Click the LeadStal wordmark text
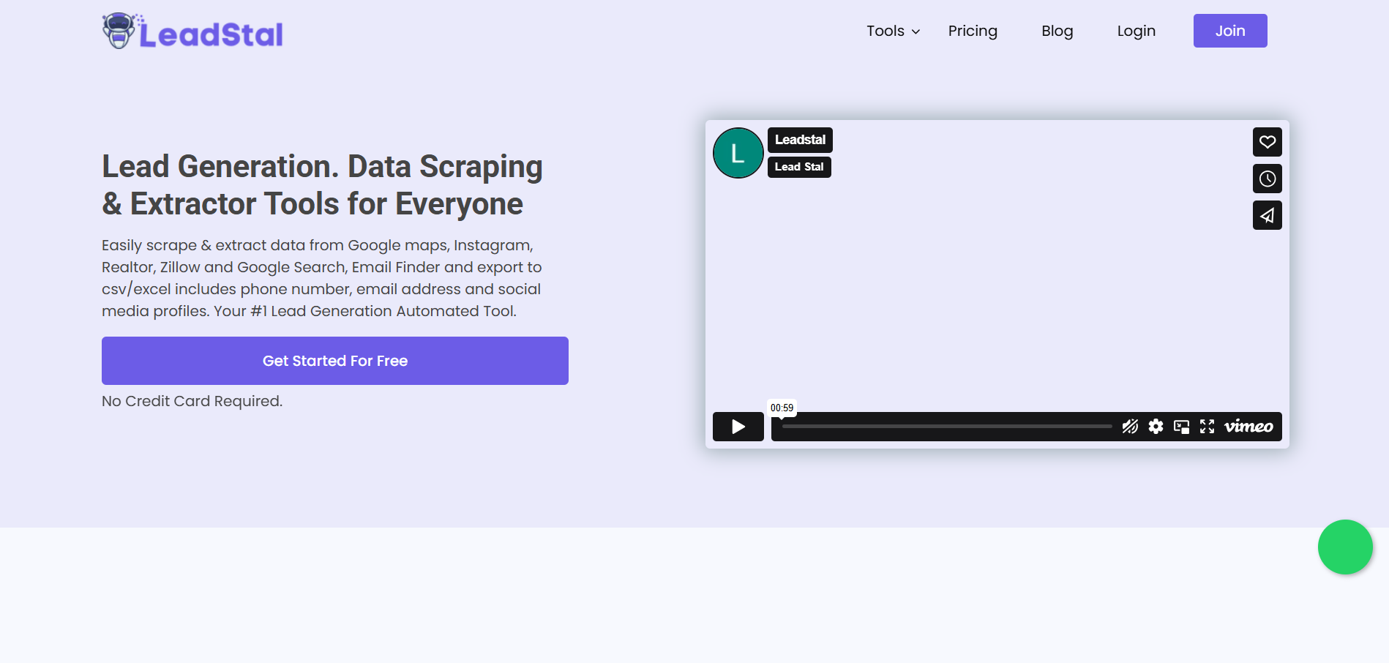1389x663 pixels. [x=211, y=34]
